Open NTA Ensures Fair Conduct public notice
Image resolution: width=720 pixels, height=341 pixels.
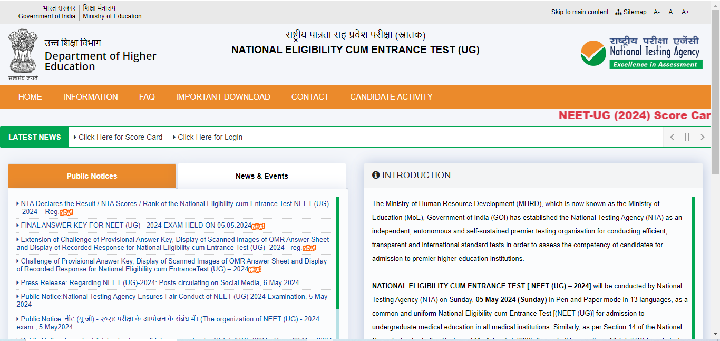[x=172, y=300]
